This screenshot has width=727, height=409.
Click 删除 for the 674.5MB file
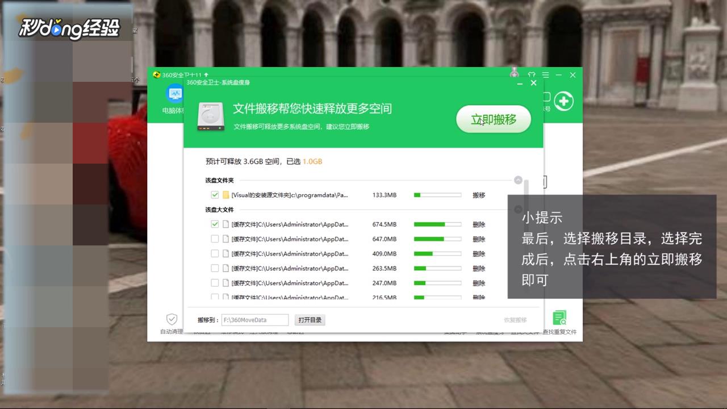(x=479, y=224)
